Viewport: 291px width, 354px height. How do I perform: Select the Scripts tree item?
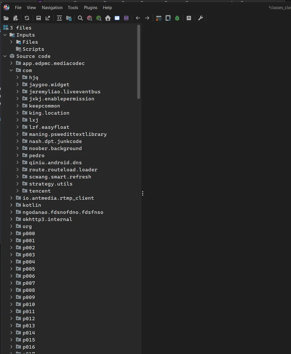[33, 49]
